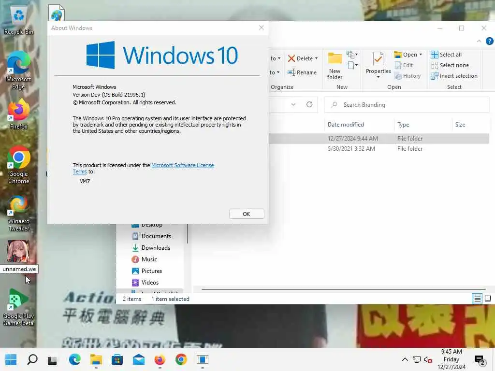This screenshot has width=495, height=371.
Task: Open Task View on the taskbar
Action: click(x=53, y=359)
